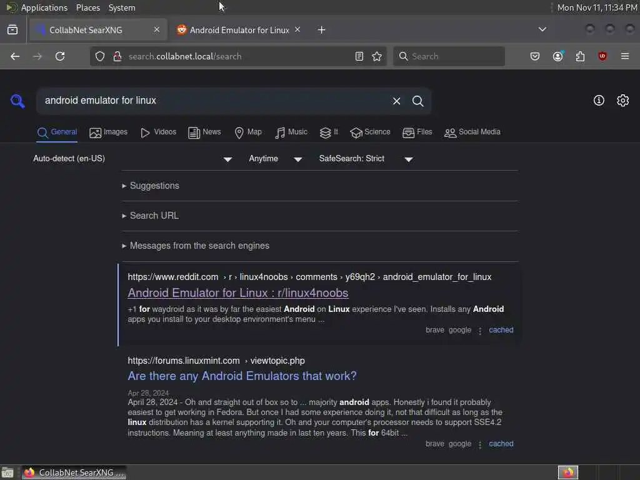Focus the Firefox toolbar Search box
Screen dimensions: 640x480
point(449,56)
